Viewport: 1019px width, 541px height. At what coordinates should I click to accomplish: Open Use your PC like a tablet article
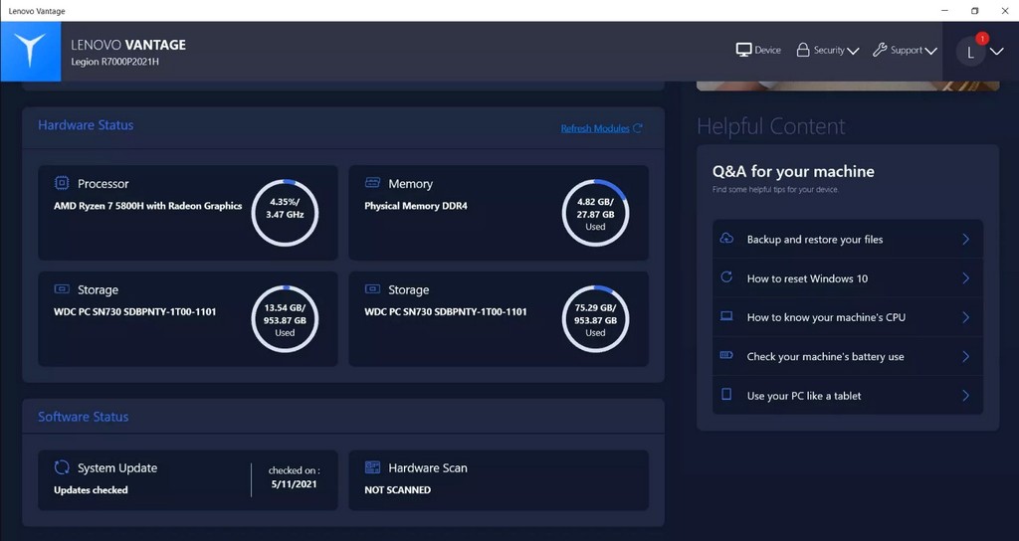pyautogui.click(x=848, y=395)
